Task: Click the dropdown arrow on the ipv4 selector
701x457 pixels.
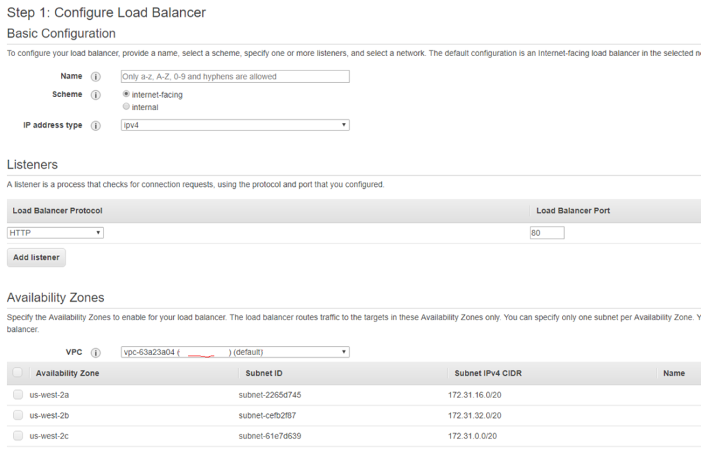Action: (x=343, y=125)
